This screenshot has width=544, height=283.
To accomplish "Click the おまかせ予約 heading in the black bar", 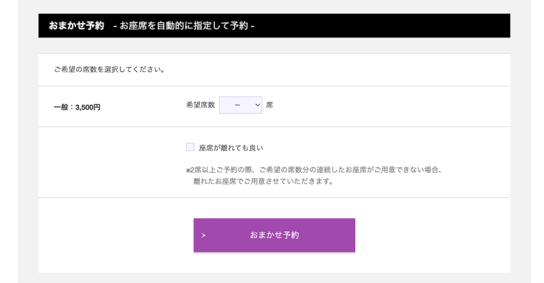I will coord(76,26).
